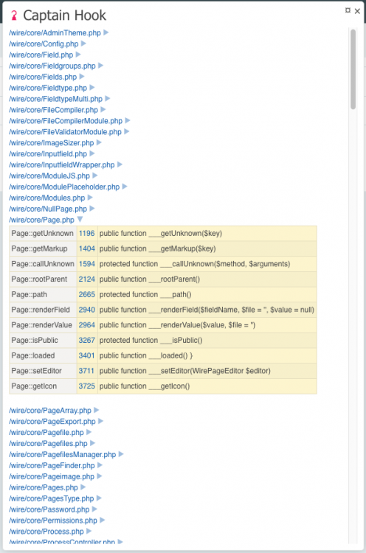The image size is (366, 553).
Task: Expand the Fieldtype.php arrow
Action: [92, 87]
